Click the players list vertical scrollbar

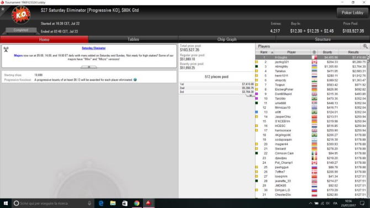click(x=368, y=126)
